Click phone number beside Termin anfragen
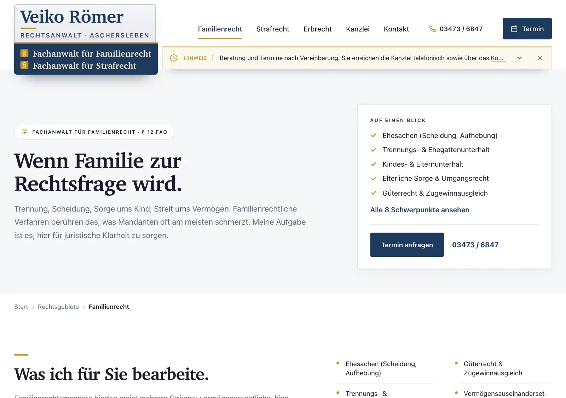566x398 pixels. 475,245
